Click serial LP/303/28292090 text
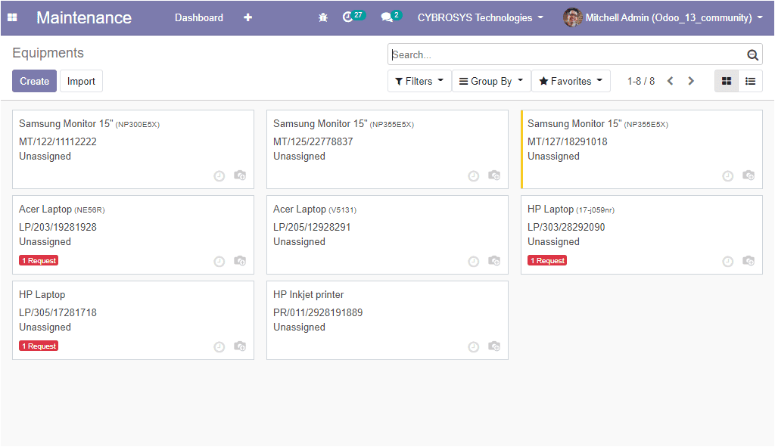 566,227
